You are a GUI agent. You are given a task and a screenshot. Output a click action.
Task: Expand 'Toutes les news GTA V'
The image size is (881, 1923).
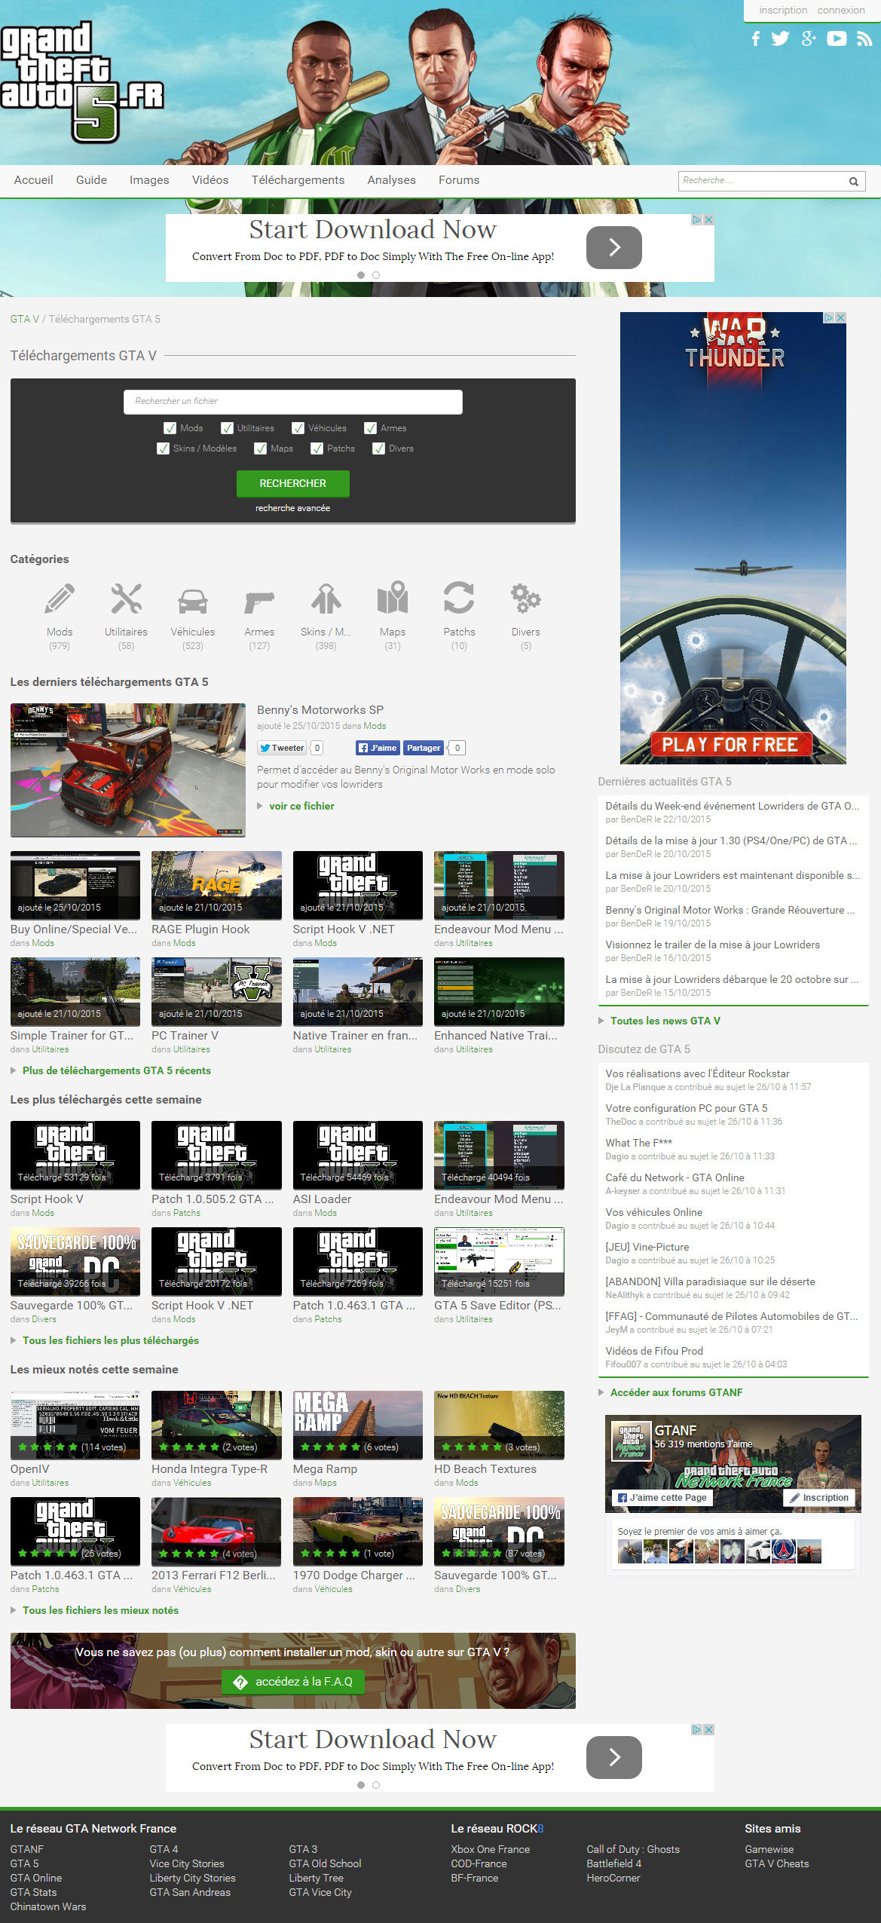(x=665, y=1021)
